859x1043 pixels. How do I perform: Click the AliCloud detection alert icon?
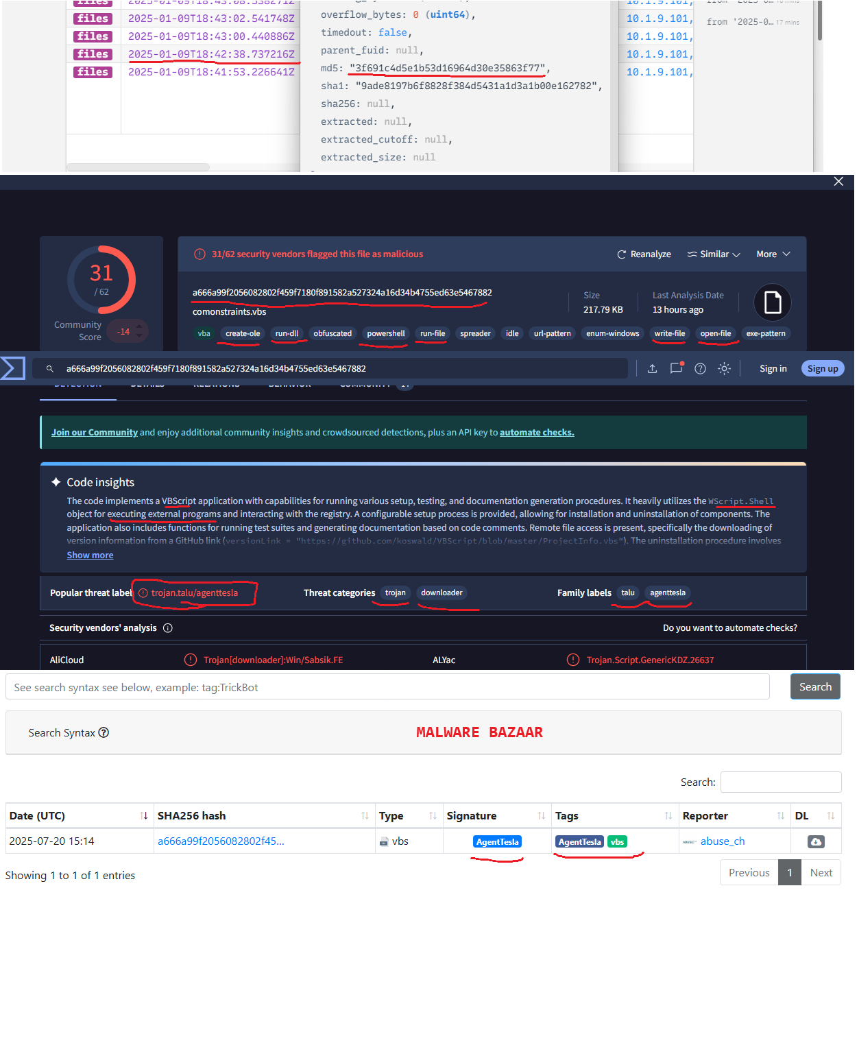pyautogui.click(x=191, y=660)
